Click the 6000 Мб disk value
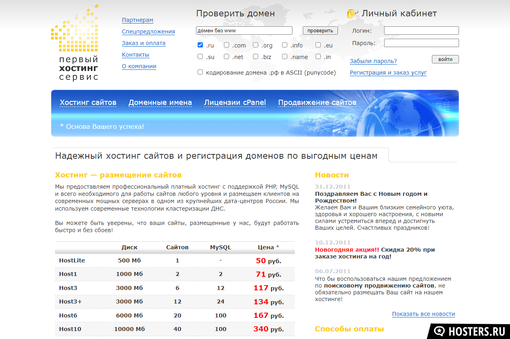Image resolution: width=510 pixels, height=339 pixels. [x=129, y=315]
